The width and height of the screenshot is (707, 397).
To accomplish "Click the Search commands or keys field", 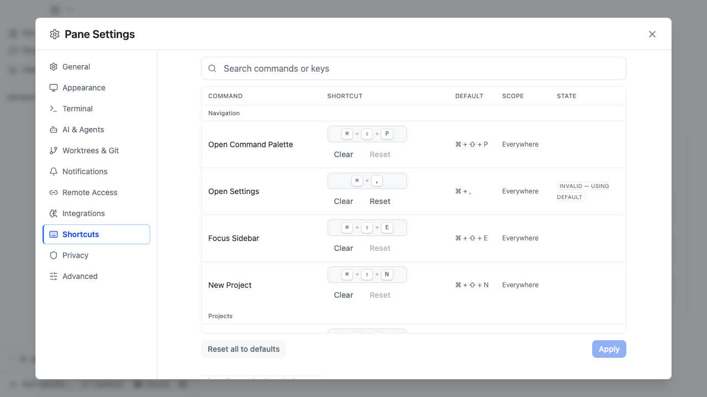I will click(x=414, y=68).
